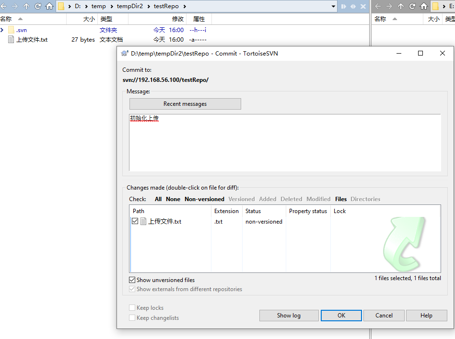The height and width of the screenshot is (339, 455).
Task: Click pane swap icon left of close
Action: tap(353, 6)
